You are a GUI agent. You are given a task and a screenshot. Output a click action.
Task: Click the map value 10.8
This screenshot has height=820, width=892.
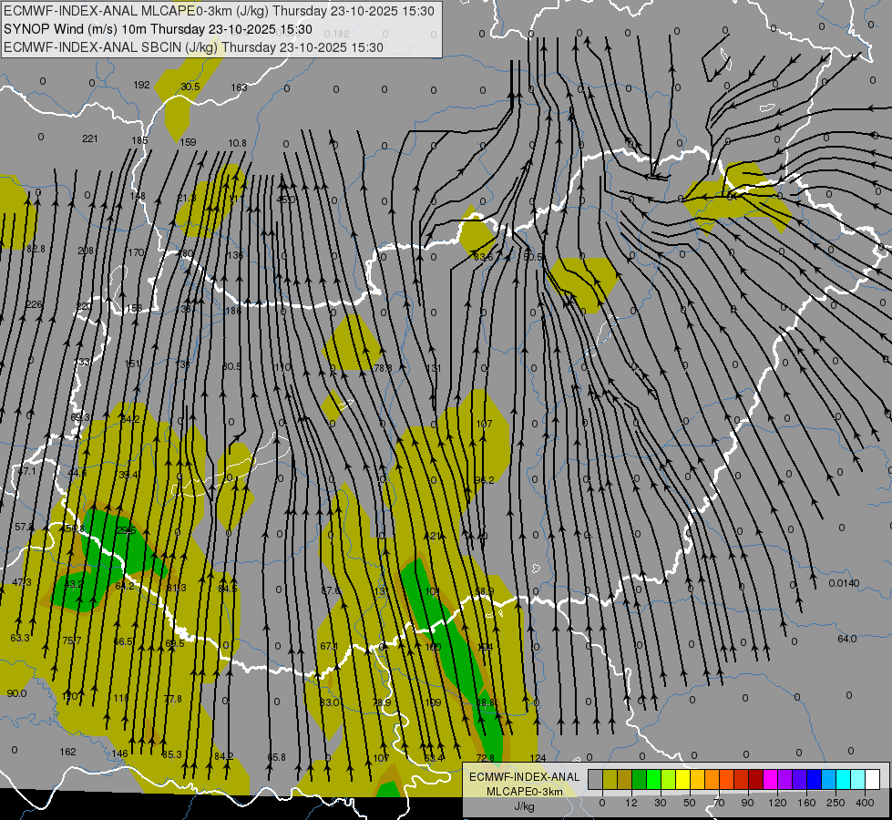coord(237,143)
